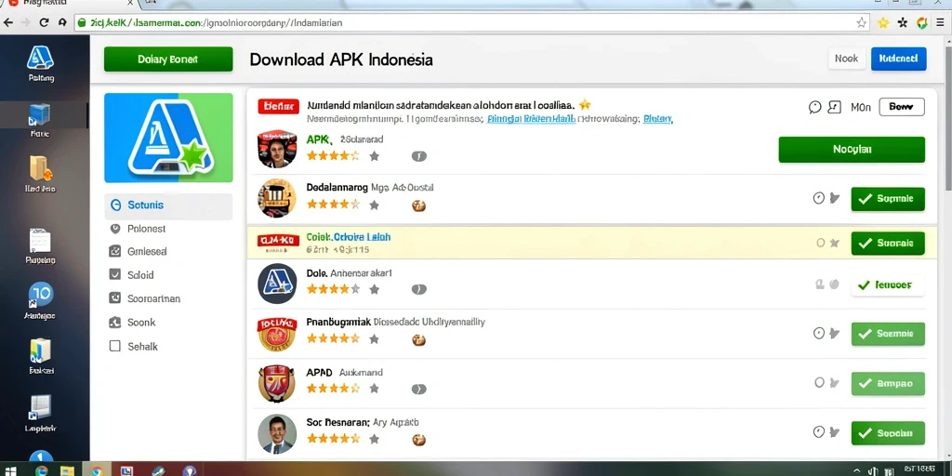Toggle the Sehalk checkbox
This screenshot has height=476, width=952.
[114, 346]
